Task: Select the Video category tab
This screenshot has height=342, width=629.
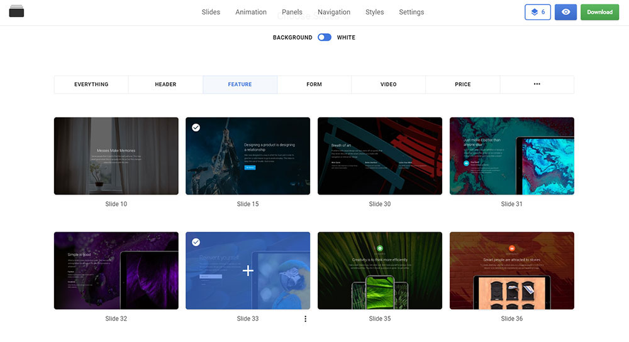Action: [x=388, y=84]
